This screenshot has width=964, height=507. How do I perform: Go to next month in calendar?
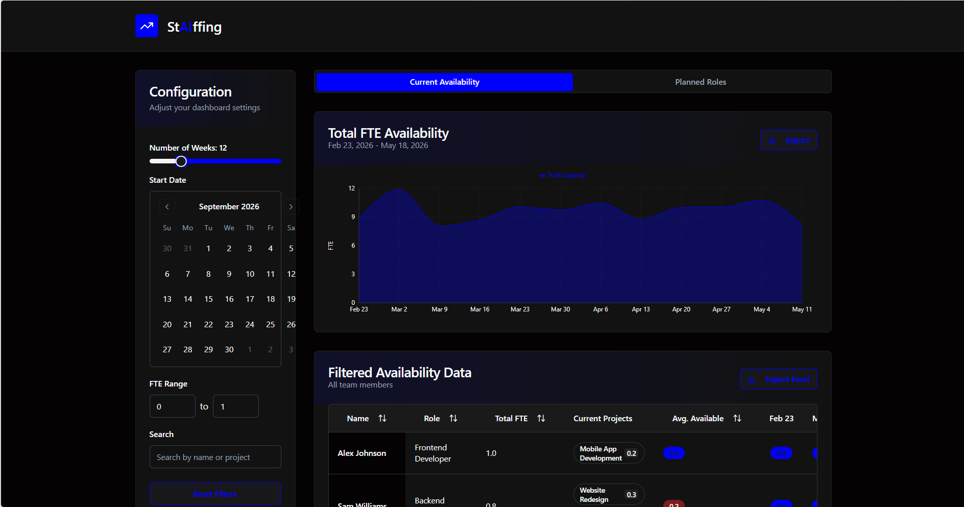pos(291,207)
